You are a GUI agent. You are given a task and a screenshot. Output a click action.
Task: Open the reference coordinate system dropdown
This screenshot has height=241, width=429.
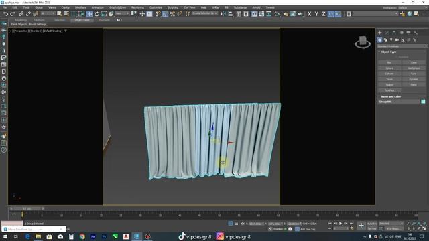tap(122, 13)
